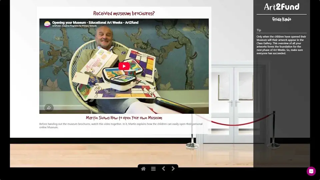Click the 'Received museum brochures?' heading
320x180 pixels.
[124, 13]
